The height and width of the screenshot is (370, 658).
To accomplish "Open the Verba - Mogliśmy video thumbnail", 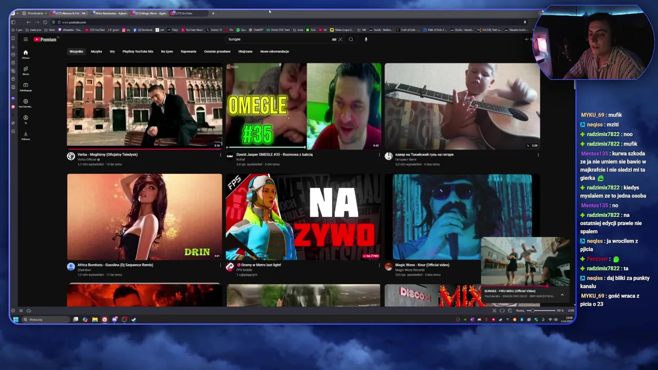I will coord(144,106).
